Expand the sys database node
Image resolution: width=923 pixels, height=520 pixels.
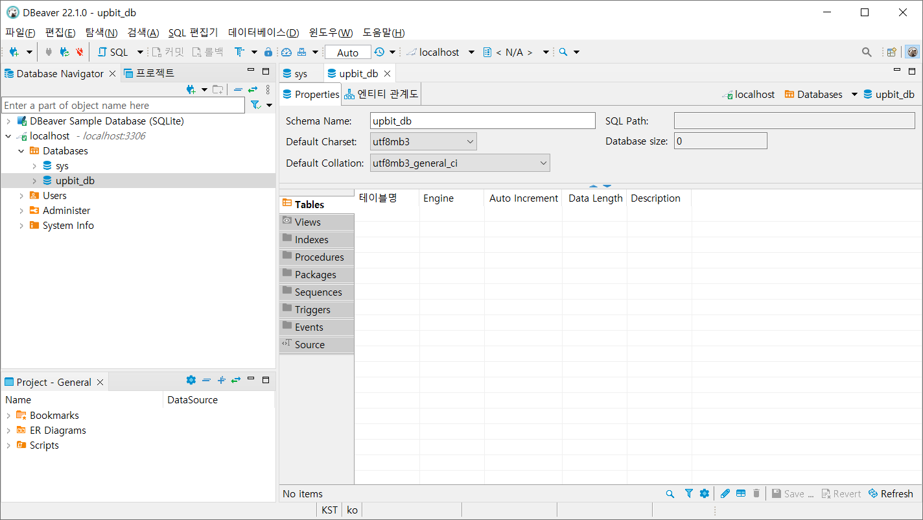click(x=34, y=166)
